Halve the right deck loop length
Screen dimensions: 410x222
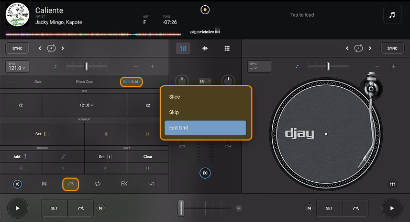coord(347,48)
